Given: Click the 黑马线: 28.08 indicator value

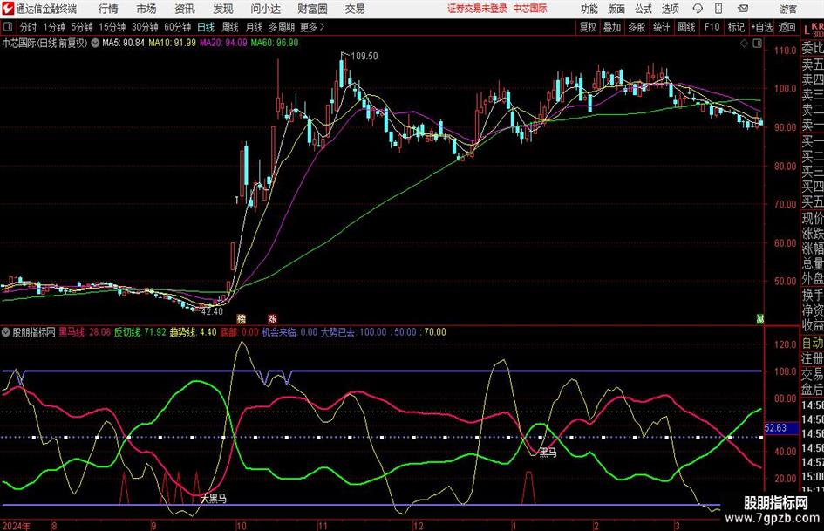Looking at the screenshot, I should (x=85, y=332).
